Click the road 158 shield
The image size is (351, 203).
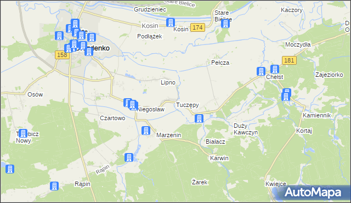[x=62, y=55]
